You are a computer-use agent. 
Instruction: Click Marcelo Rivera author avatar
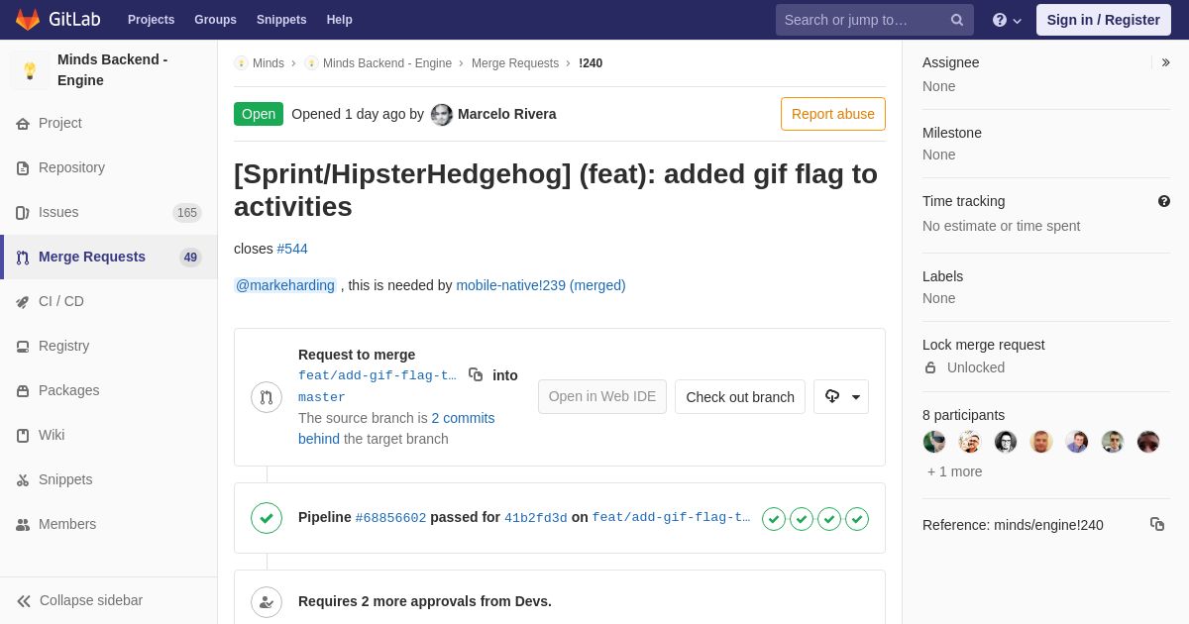pos(442,115)
